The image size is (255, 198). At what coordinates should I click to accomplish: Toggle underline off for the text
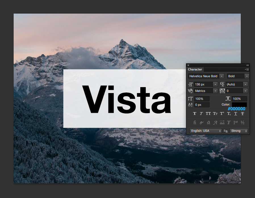coord(235,113)
